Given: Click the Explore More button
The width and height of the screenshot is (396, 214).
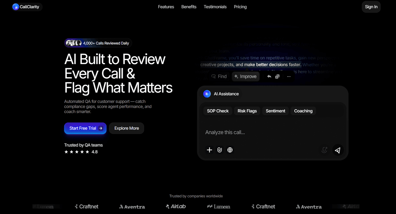Looking at the screenshot, I should (126, 128).
